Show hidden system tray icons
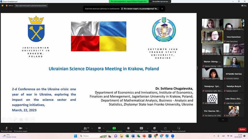 click(x=214, y=136)
